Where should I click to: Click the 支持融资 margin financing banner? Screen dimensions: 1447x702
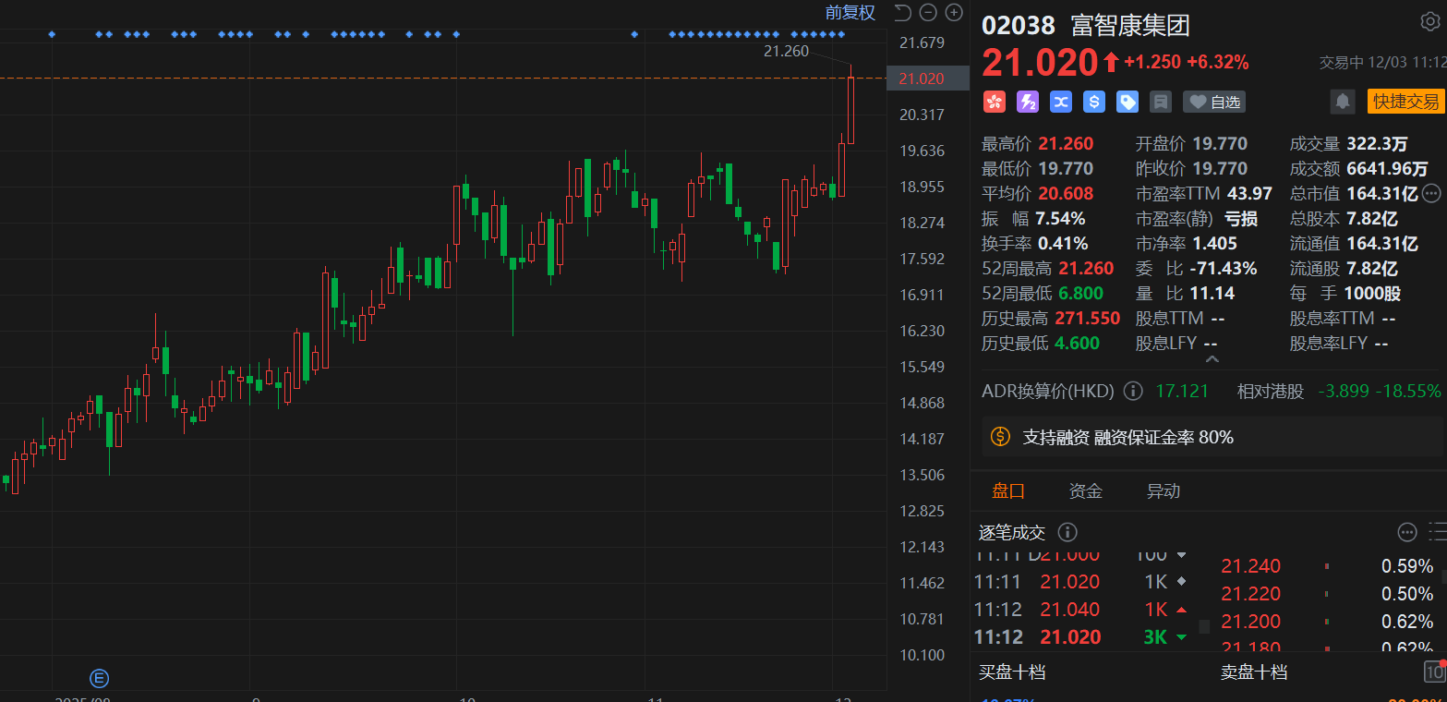pyautogui.click(x=1127, y=437)
